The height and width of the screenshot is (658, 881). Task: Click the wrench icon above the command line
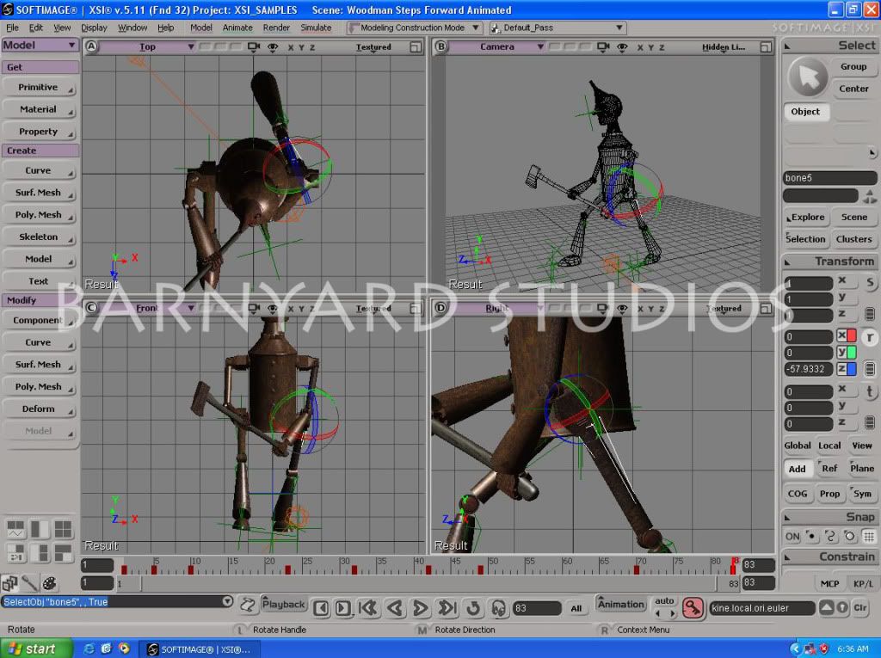tap(29, 583)
